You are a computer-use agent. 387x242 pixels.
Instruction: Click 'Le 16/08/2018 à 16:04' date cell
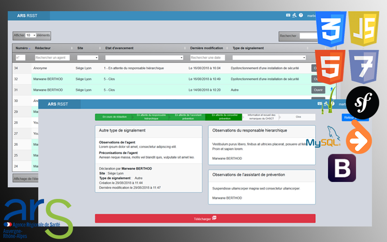[x=205, y=68]
